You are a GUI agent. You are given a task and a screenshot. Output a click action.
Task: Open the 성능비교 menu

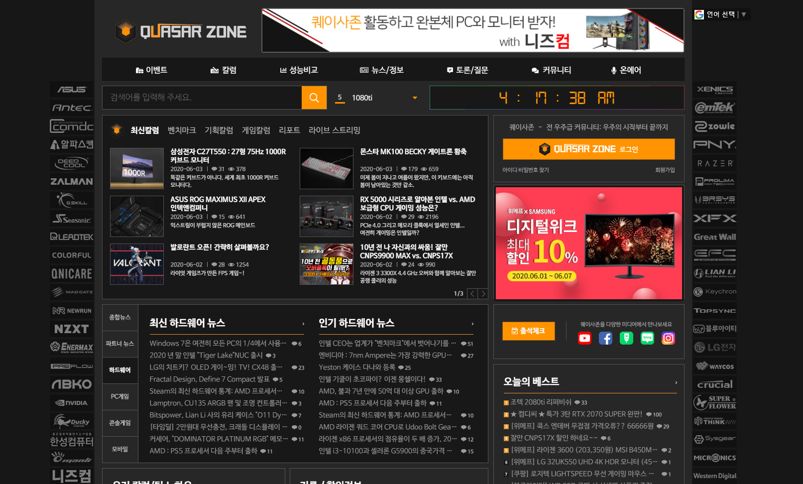pyautogui.click(x=299, y=70)
